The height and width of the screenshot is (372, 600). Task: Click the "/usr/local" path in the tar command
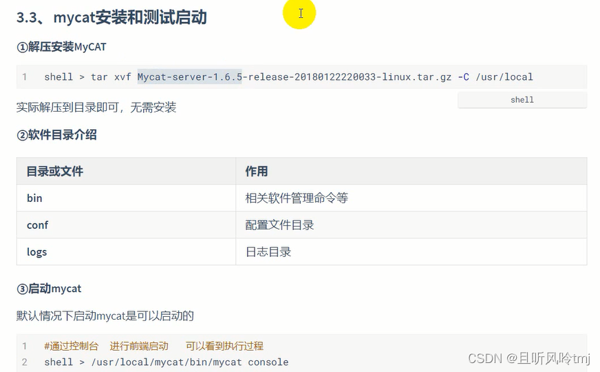click(504, 77)
